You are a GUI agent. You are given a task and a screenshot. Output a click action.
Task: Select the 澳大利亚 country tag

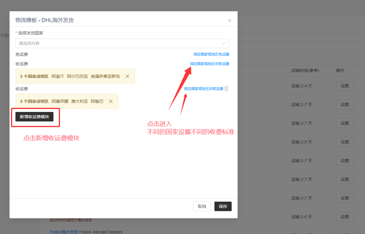click(79, 101)
